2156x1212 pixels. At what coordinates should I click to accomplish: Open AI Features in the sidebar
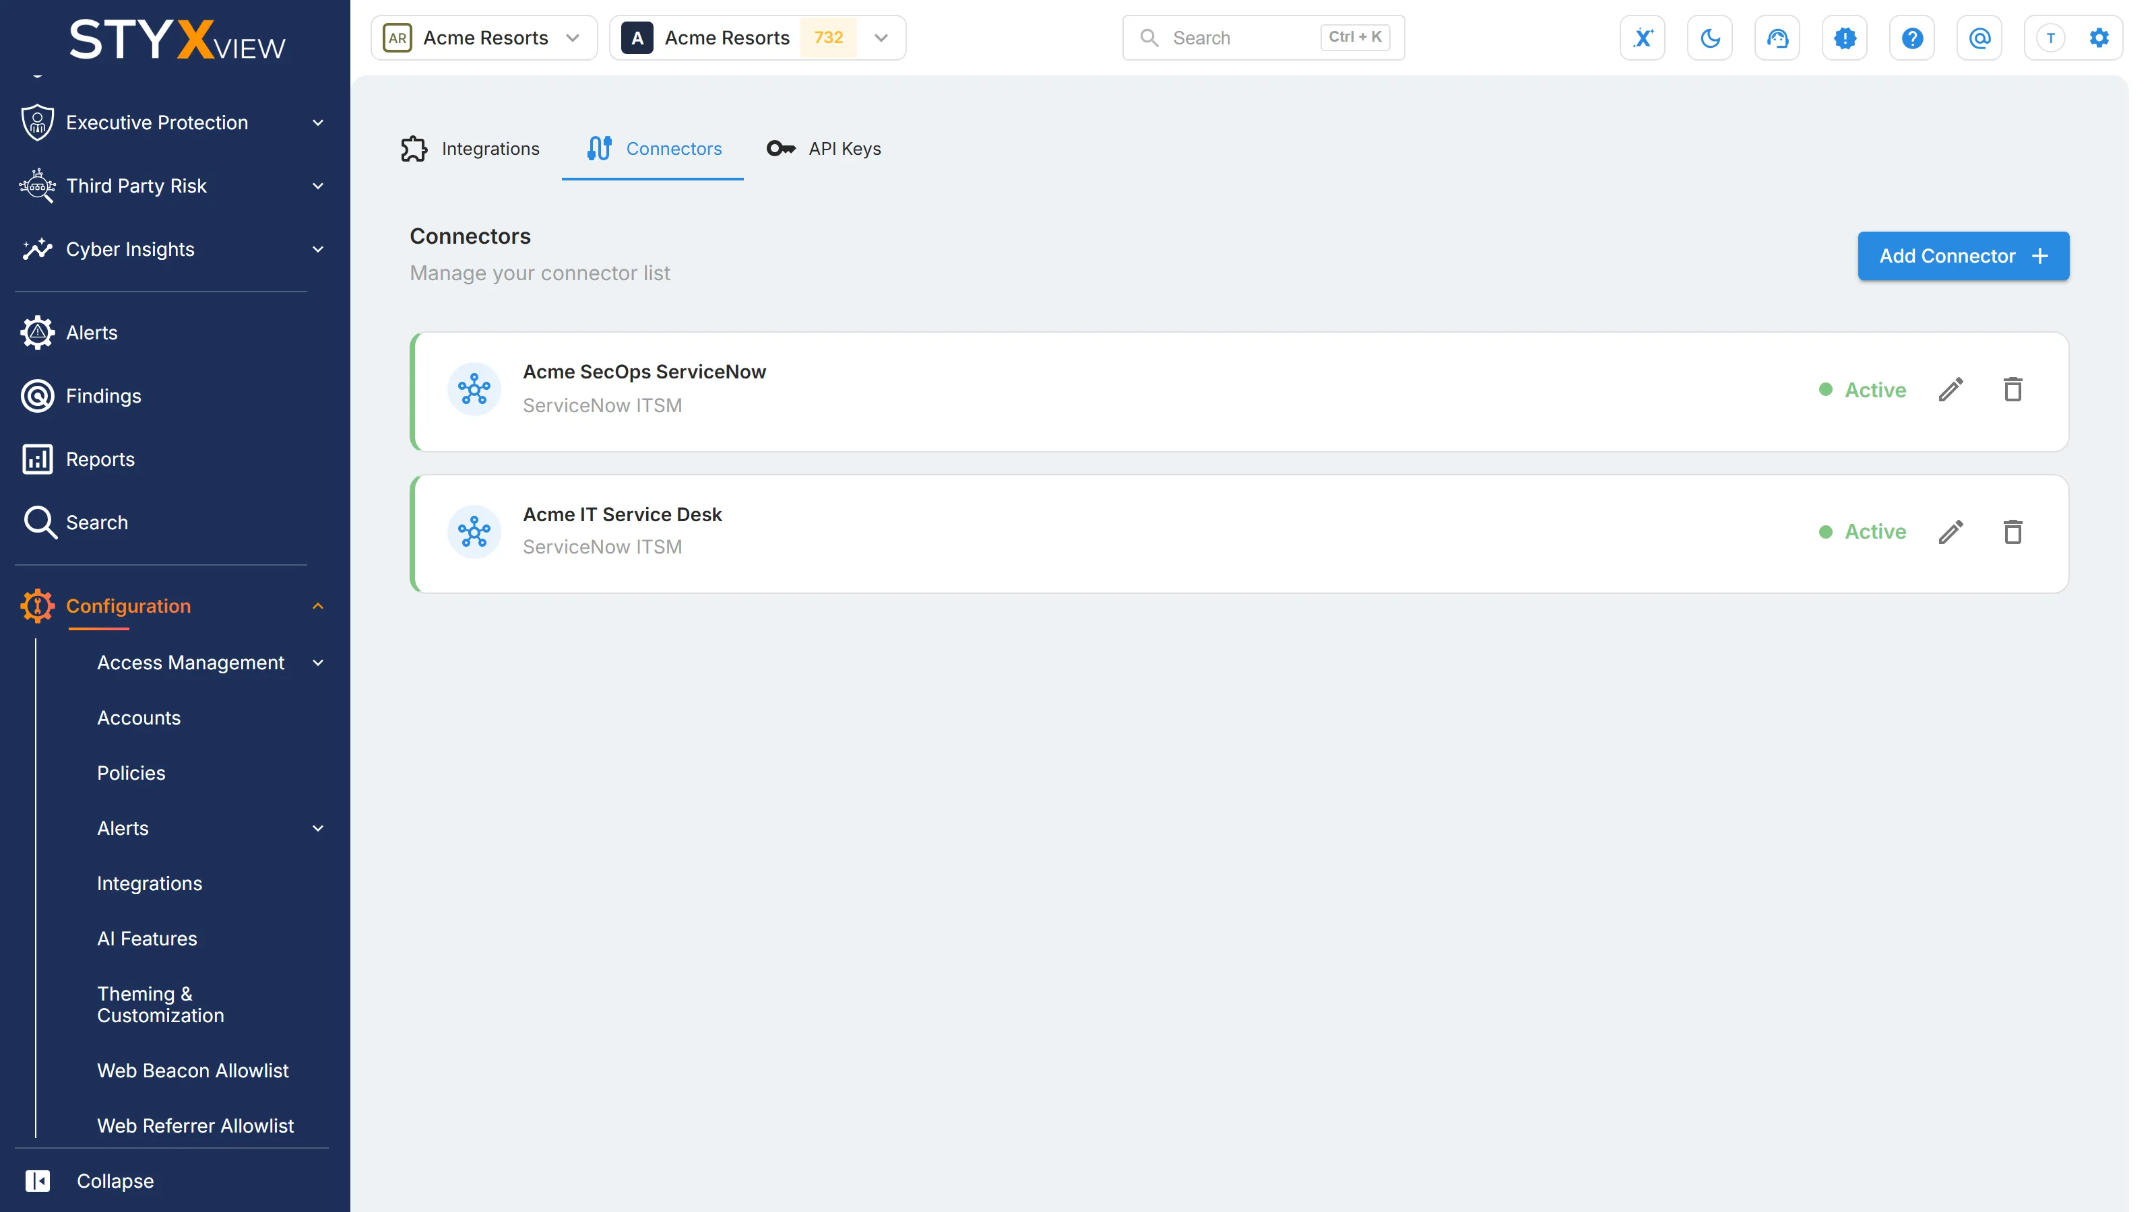pos(148,939)
